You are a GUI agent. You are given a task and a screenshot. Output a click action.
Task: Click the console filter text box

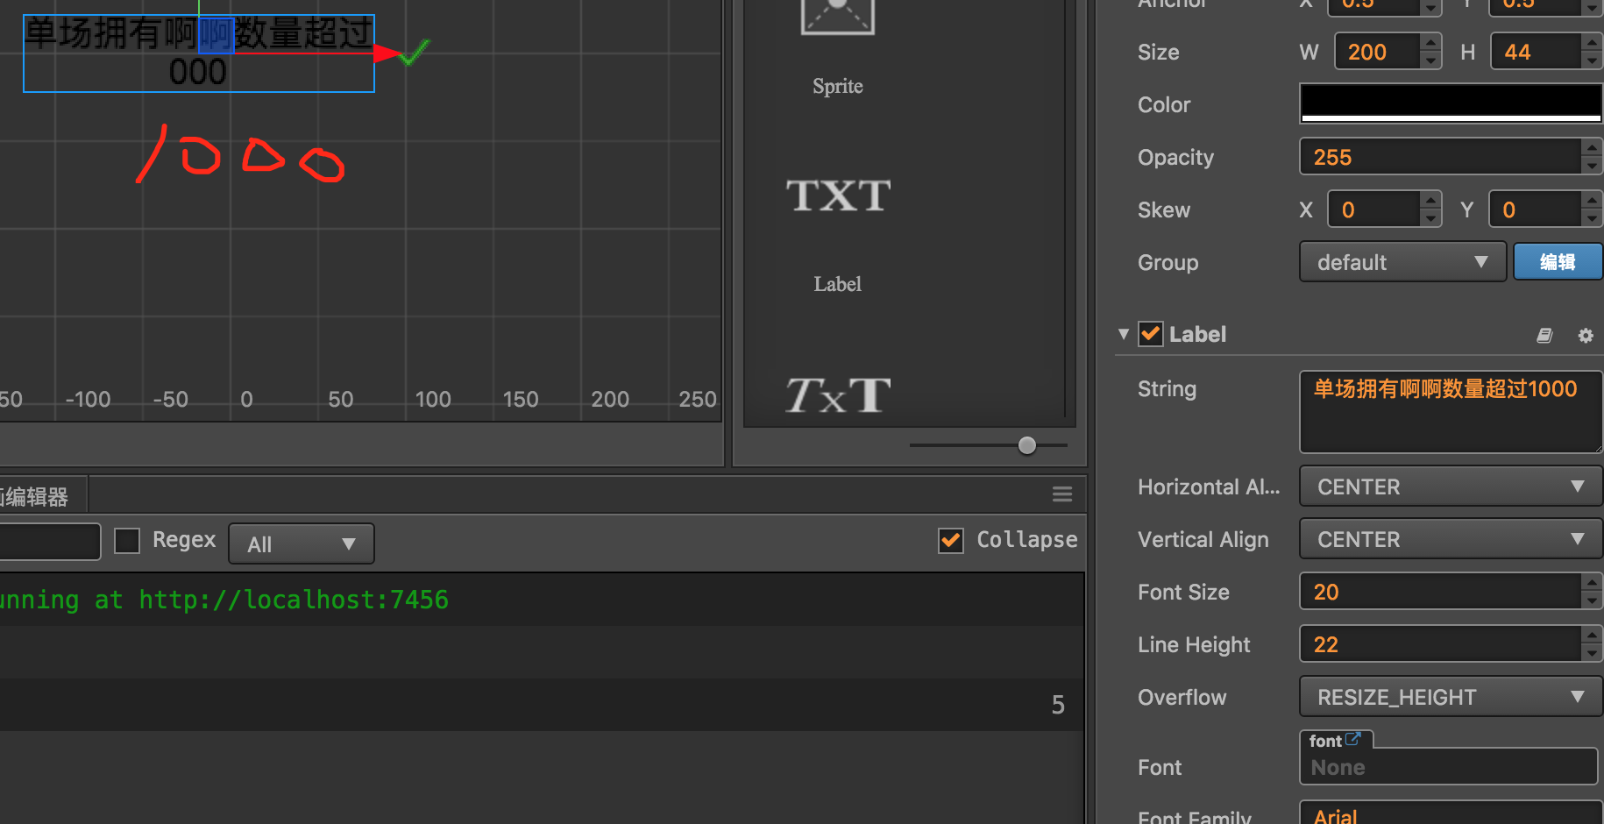tap(50, 541)
